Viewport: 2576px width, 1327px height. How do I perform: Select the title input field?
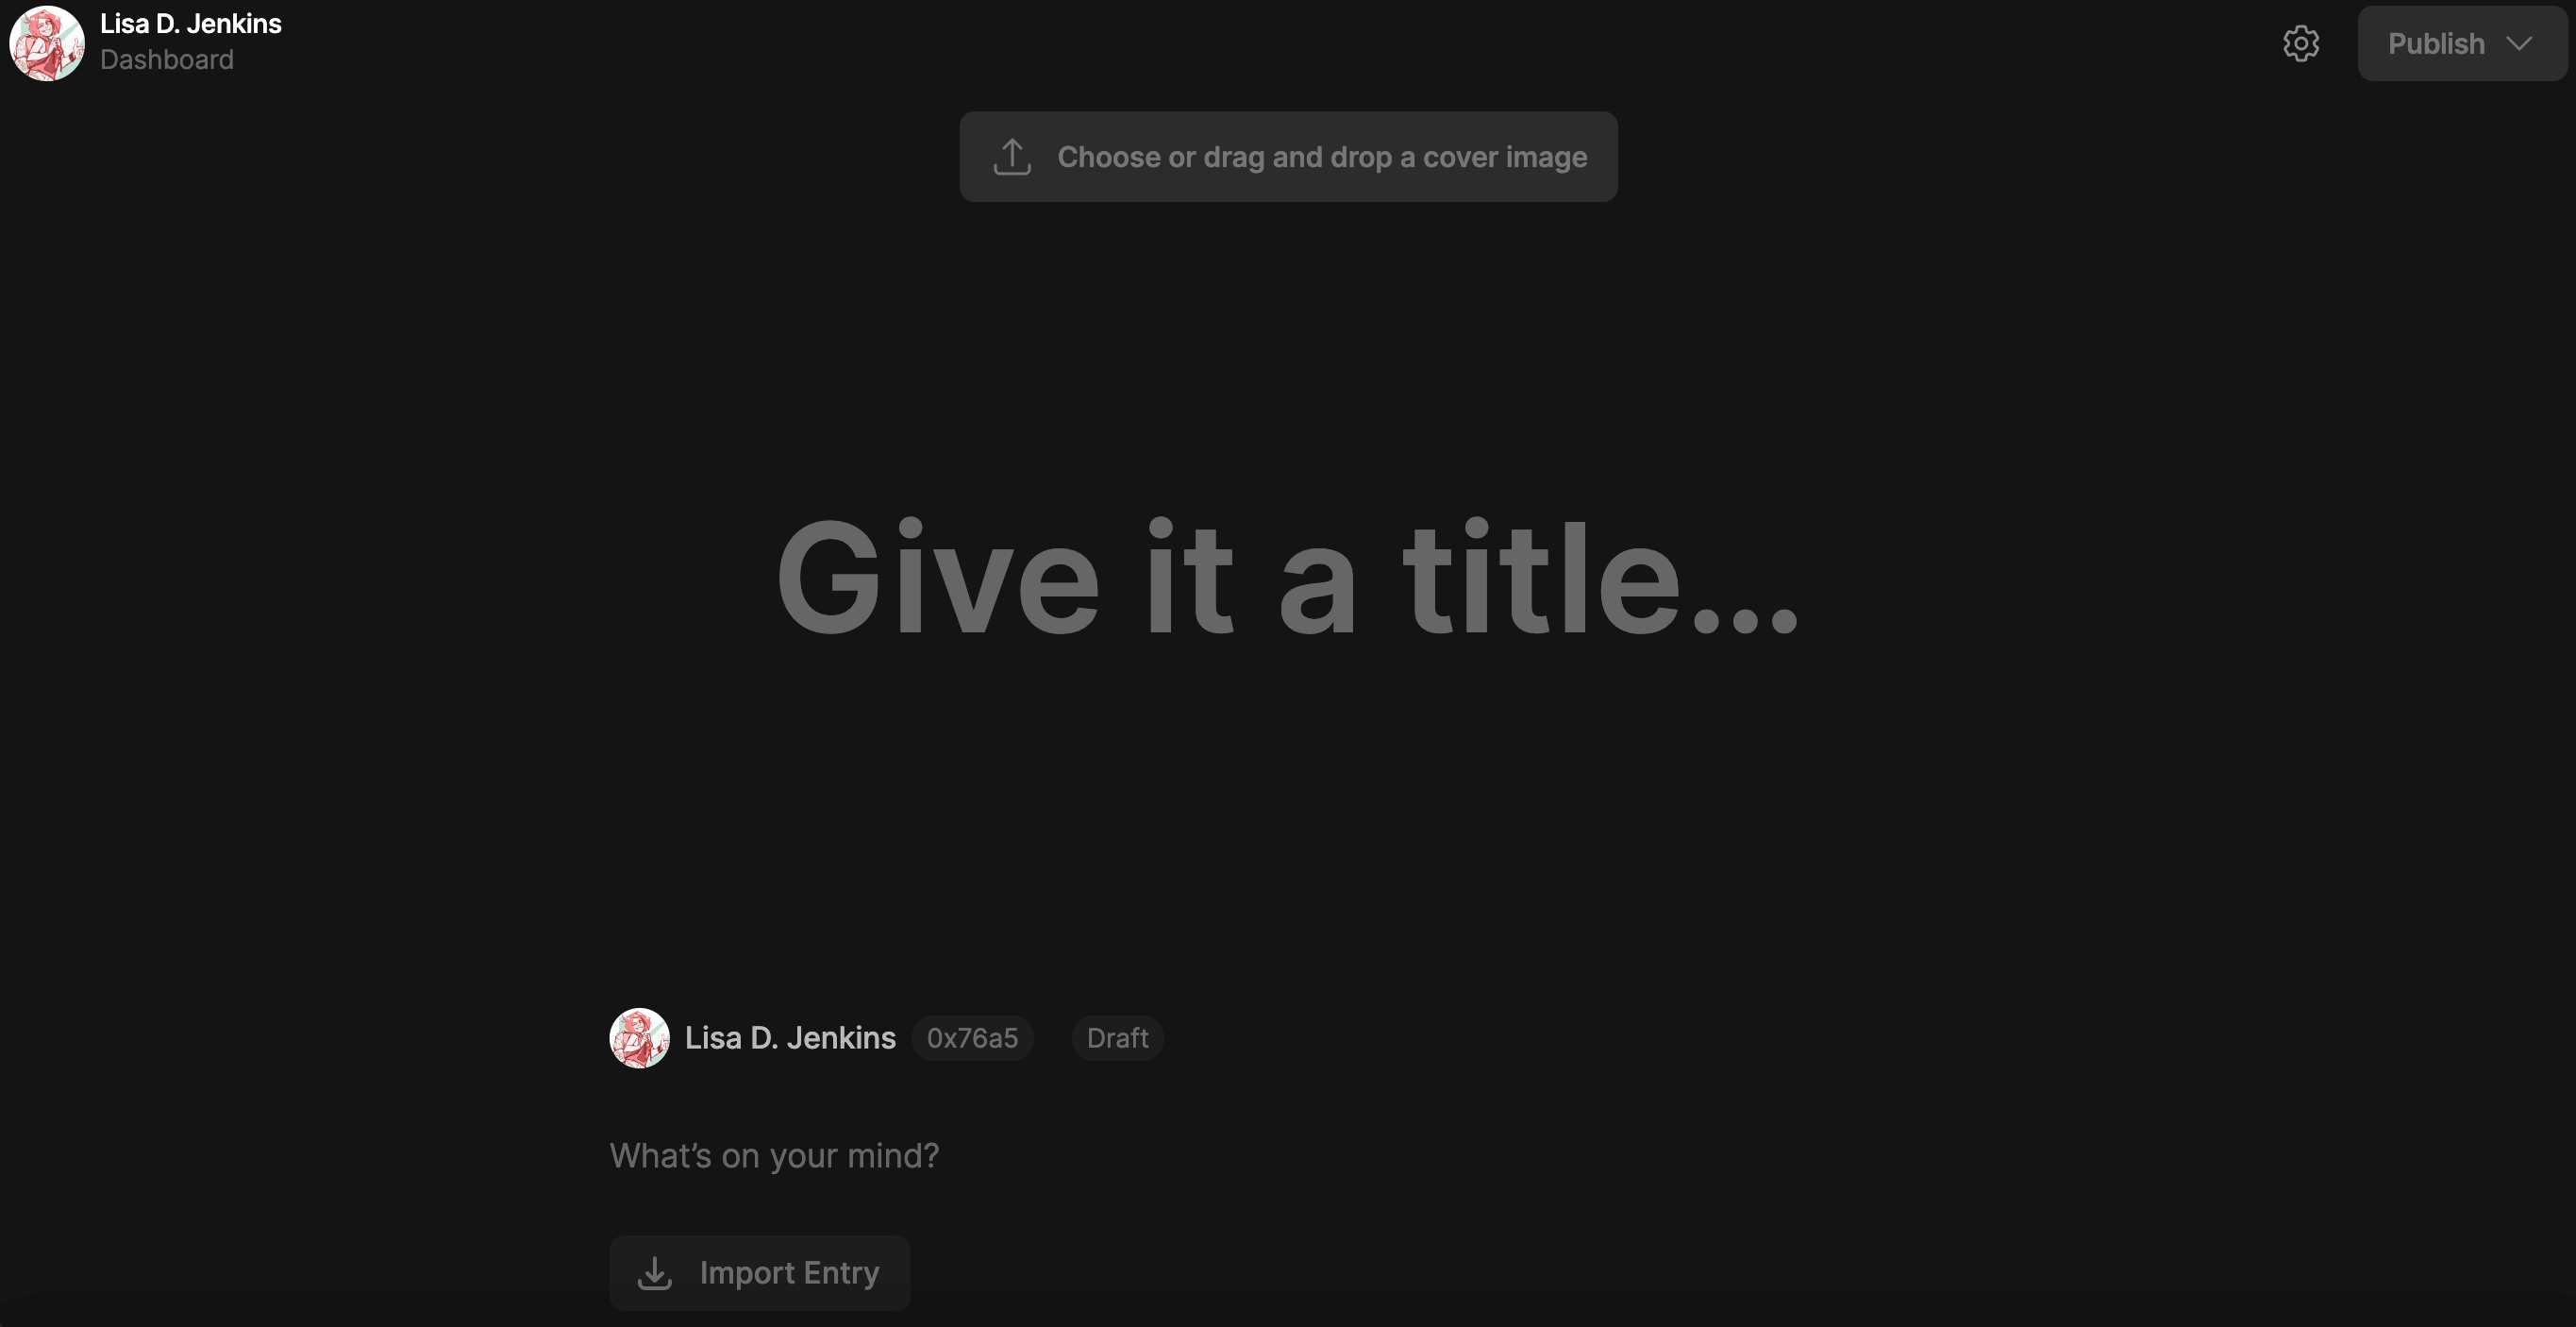1287,574
